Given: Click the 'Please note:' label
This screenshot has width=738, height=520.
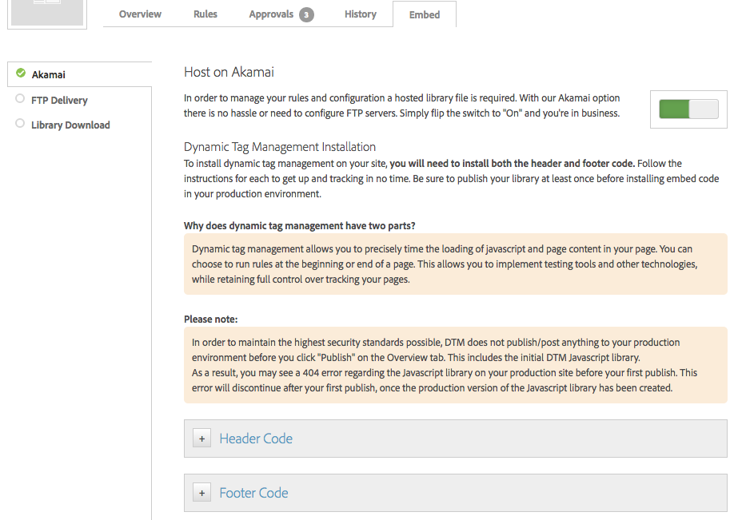Looking at the screenshot, I should coord(211,320).
